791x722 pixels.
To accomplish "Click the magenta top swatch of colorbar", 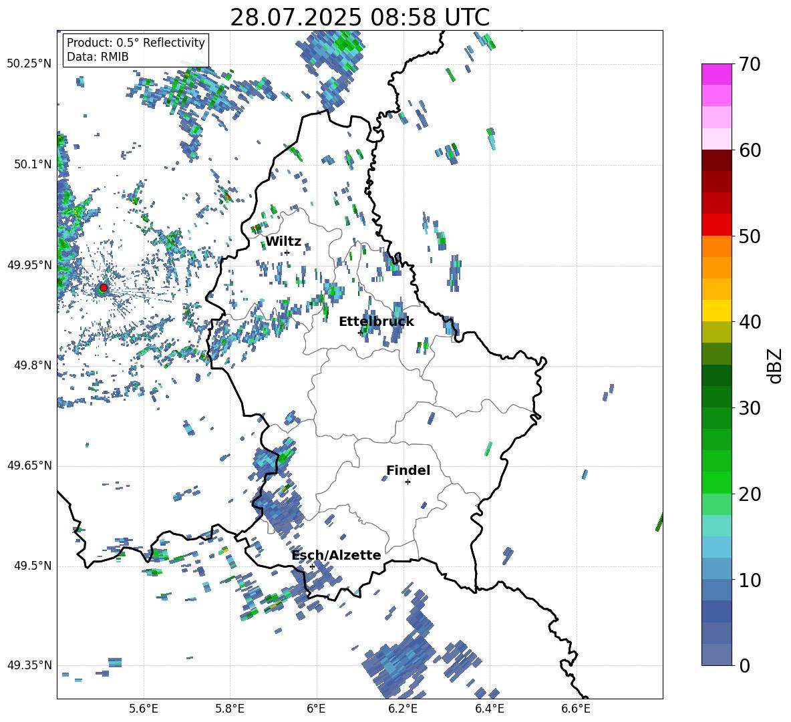I will 716,75.
